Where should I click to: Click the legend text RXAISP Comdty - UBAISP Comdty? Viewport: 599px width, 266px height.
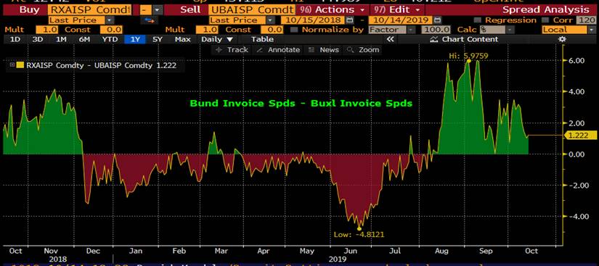pos(90,65)
